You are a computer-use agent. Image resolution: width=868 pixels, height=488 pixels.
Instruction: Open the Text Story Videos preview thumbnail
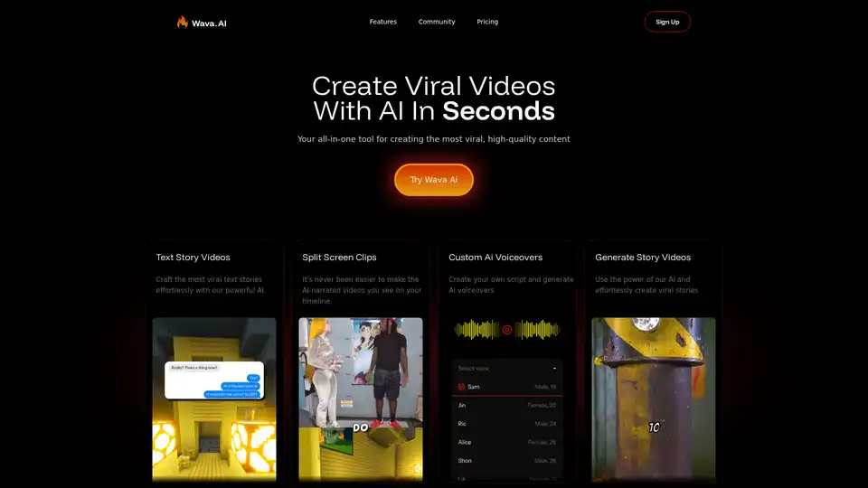[x=214, y=398]
